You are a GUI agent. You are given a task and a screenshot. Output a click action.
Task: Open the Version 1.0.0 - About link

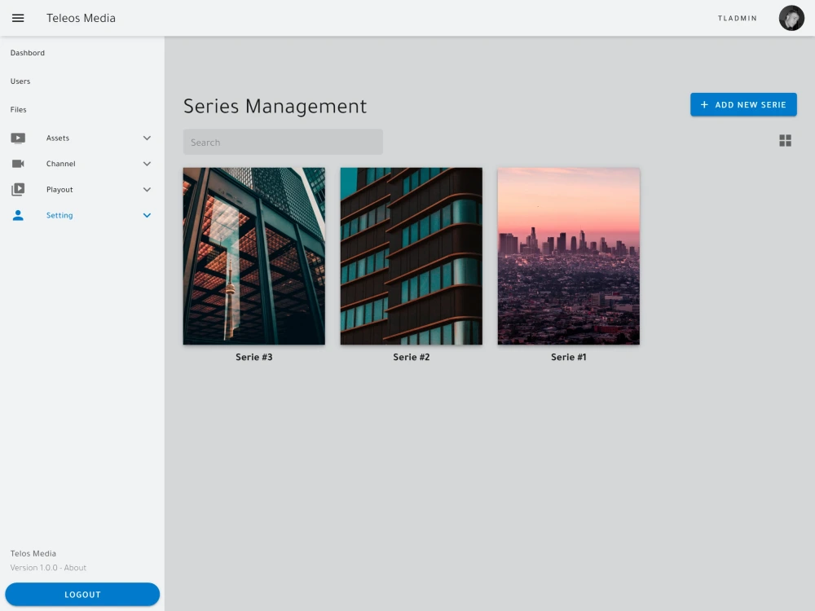pyautogui.click(x=48, y=568)
